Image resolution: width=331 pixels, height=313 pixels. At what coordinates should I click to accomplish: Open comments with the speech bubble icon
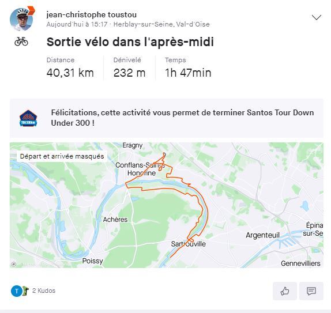[x=311, y=291]
